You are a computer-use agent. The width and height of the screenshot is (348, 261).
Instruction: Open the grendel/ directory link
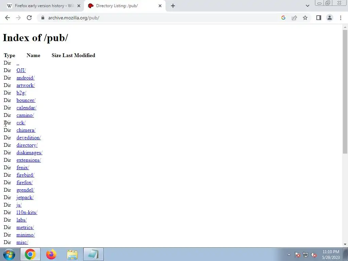(25, 190)
